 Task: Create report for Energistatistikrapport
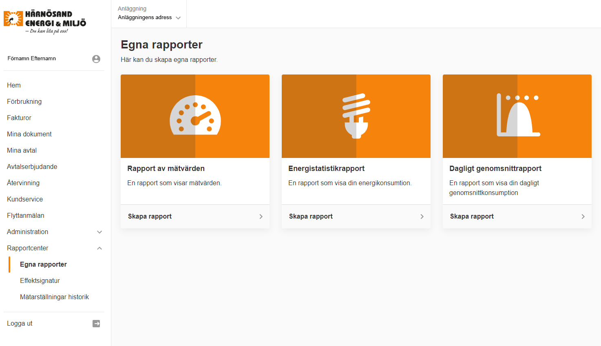point(311,217)
